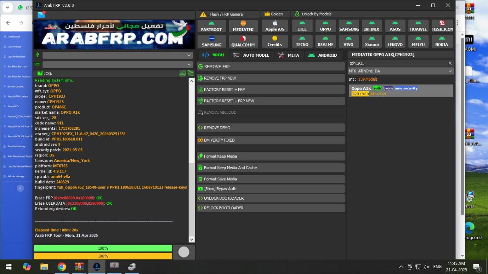This screenshot has width=488, height=274.
Task: Copy log with the second log icon
Action: pos(190,73)
